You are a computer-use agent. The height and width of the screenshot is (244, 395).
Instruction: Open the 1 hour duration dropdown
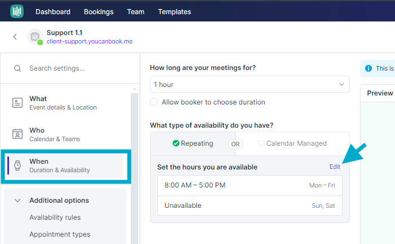(x=249, y=85)
